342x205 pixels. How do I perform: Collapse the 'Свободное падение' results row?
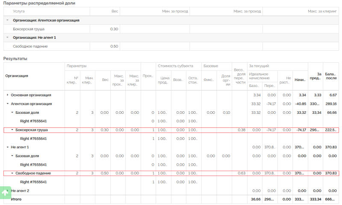click(12, 173)
